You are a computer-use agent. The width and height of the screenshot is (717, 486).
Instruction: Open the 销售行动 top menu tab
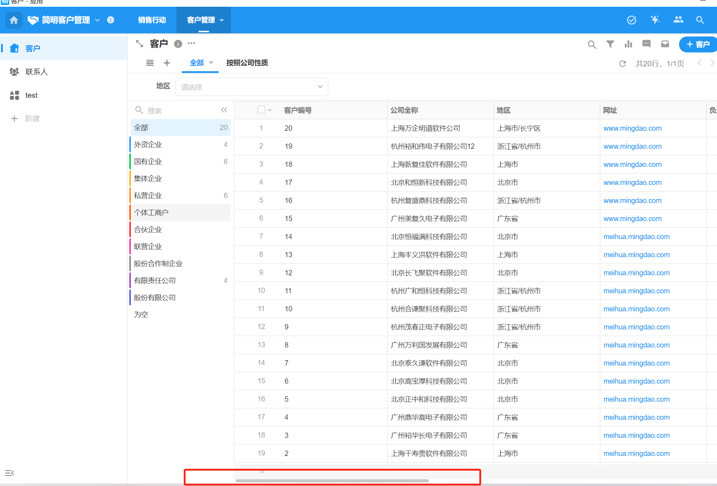(x=152, y=20)
